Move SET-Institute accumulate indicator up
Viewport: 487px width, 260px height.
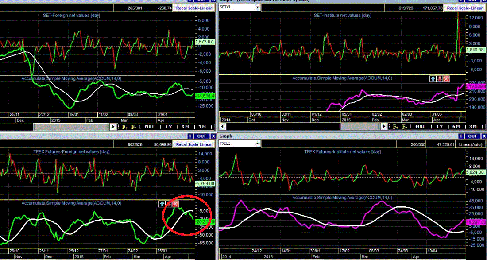point(433,79)
